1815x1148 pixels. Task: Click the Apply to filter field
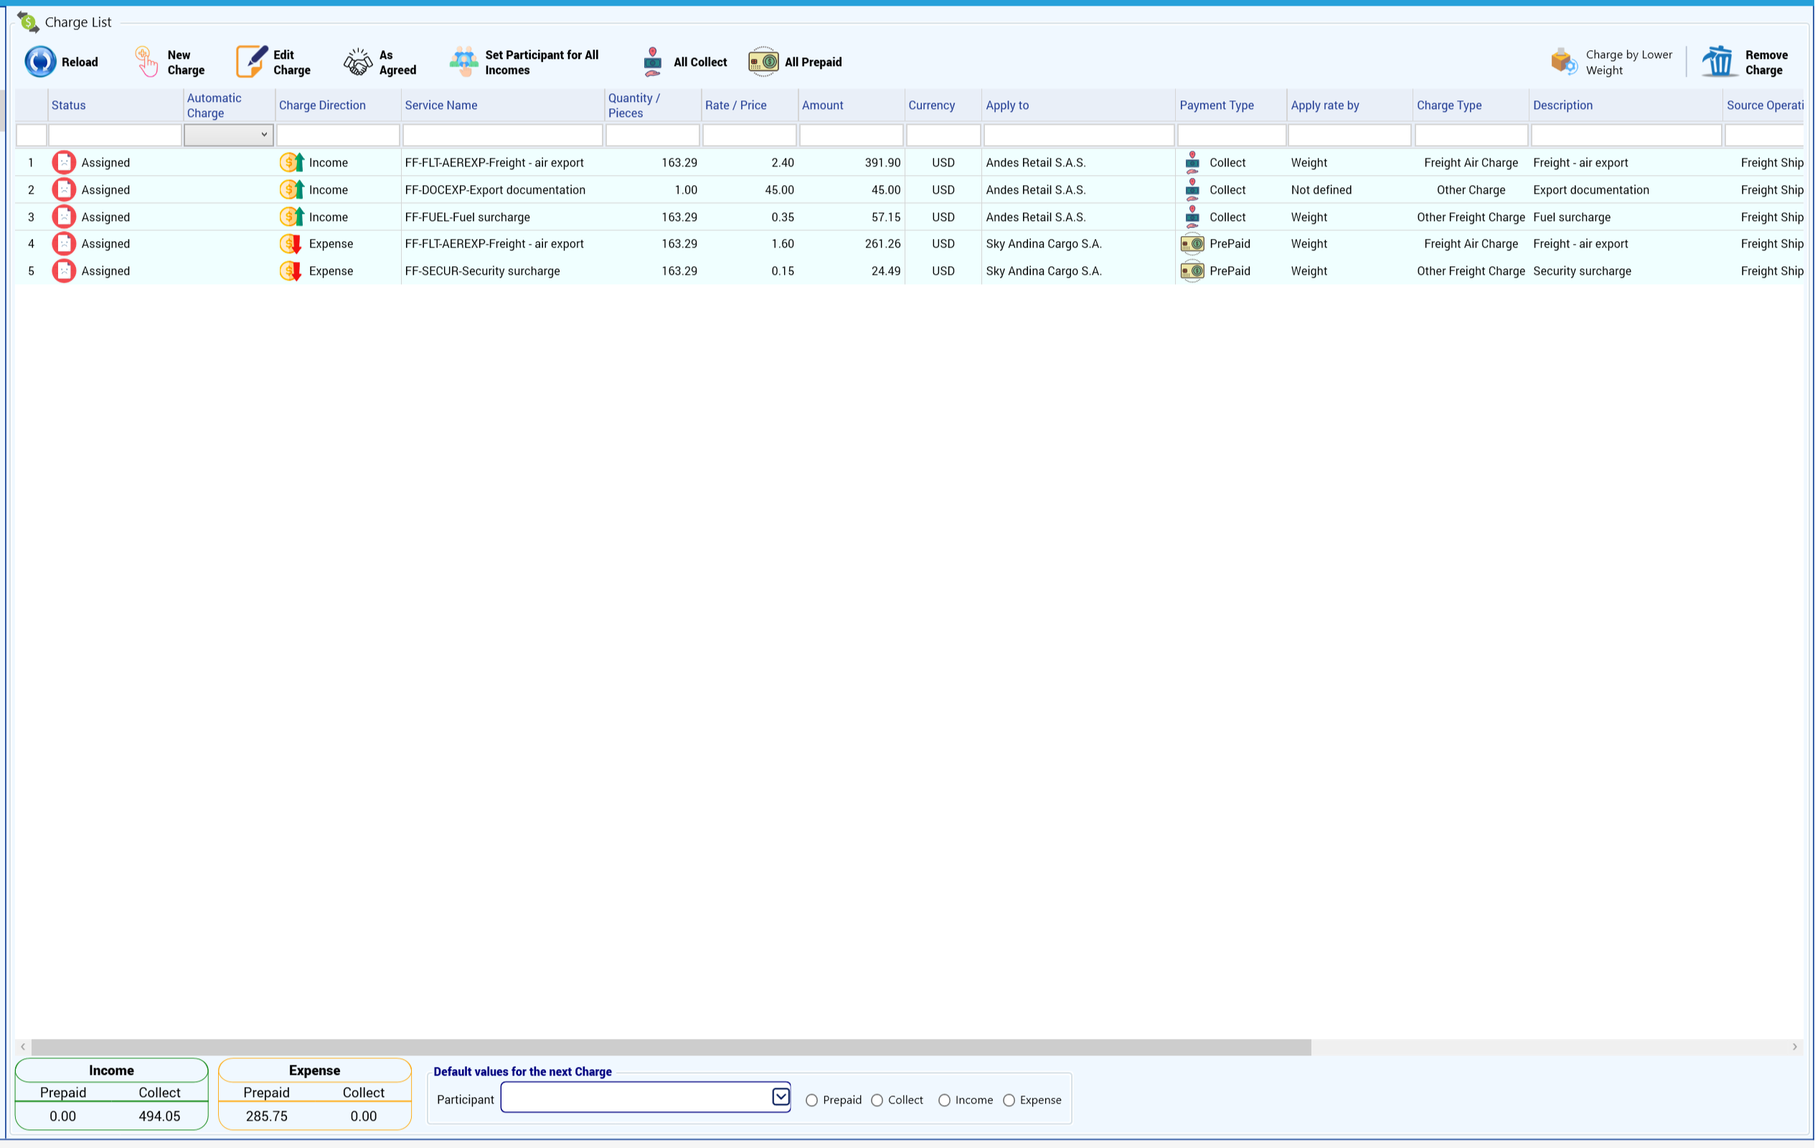point(1079,135)
